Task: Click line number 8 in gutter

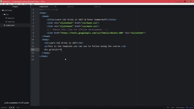Action: (33, 33)
